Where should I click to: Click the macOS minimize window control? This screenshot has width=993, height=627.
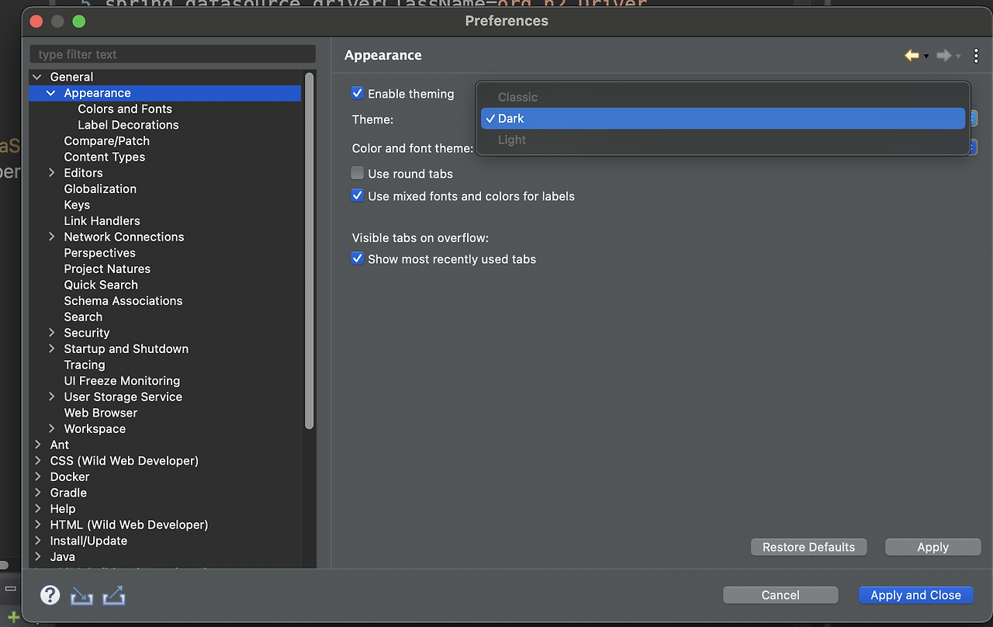(57, 22)
